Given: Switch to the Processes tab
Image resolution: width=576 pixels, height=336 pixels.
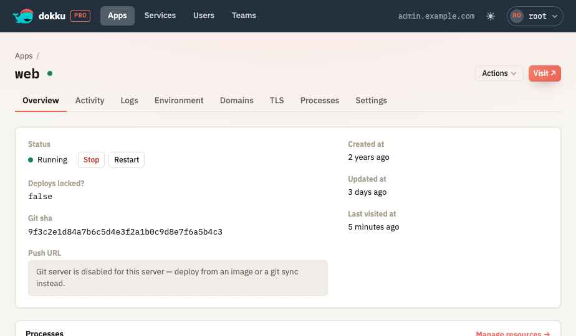Looking at the screenshot, I should pos(320,101).
